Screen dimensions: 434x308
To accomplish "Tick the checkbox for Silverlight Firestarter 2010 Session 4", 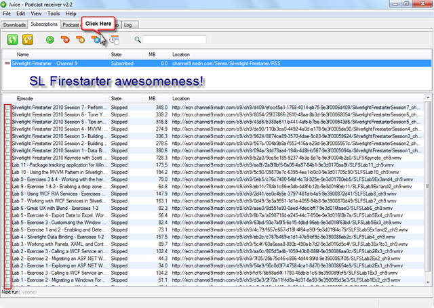I will pos(7,129).
